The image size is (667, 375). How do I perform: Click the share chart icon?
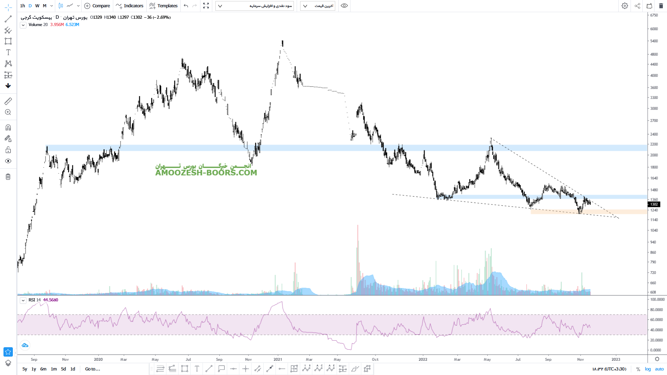(x=637, y=6)
